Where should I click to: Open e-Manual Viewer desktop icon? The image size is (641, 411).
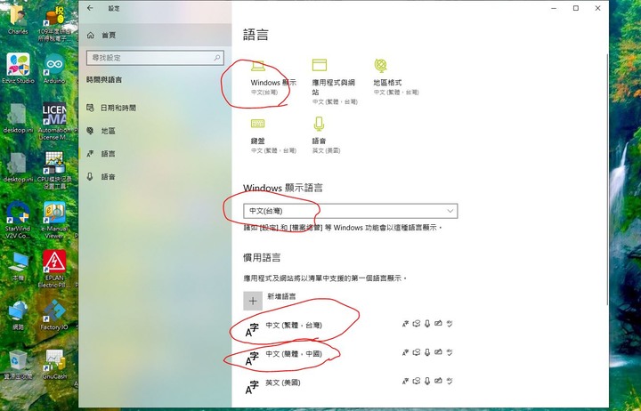[x=54, y=220]
